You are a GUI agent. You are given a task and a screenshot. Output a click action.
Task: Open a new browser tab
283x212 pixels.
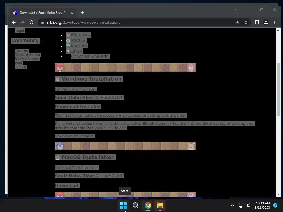[82, 13]
